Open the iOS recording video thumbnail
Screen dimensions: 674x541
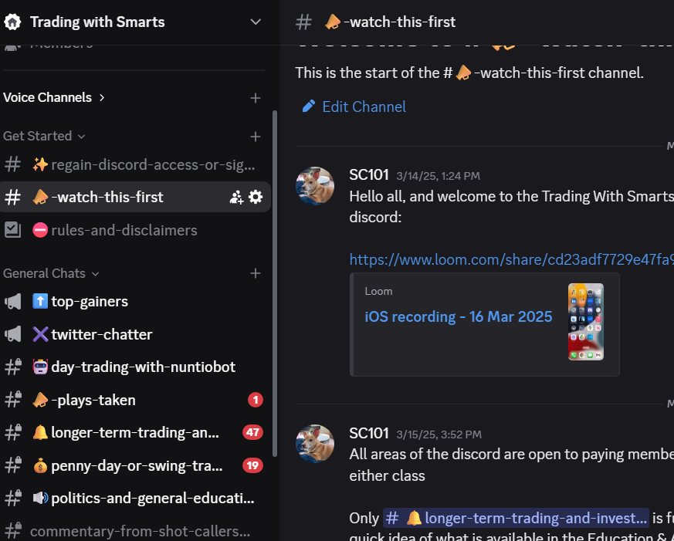coord(586,322)
